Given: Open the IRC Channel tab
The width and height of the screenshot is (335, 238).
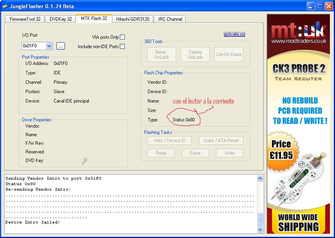Looking at the screenshot, I should pyautogui.click(x=170, y=19).
